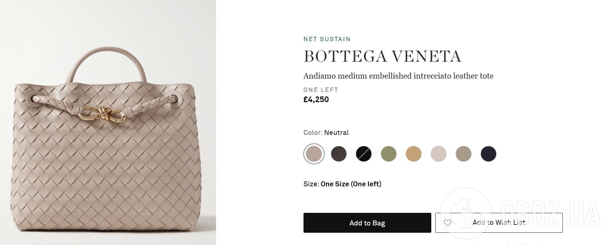Select the olive green color swatch

(389, 154)
